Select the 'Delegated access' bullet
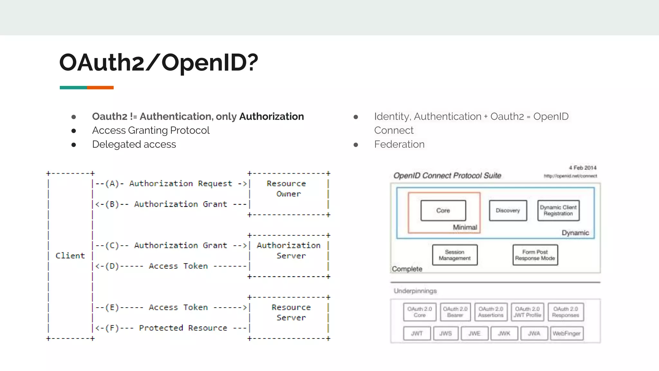This screenshot has height=371, width=659. pos(134,144)
